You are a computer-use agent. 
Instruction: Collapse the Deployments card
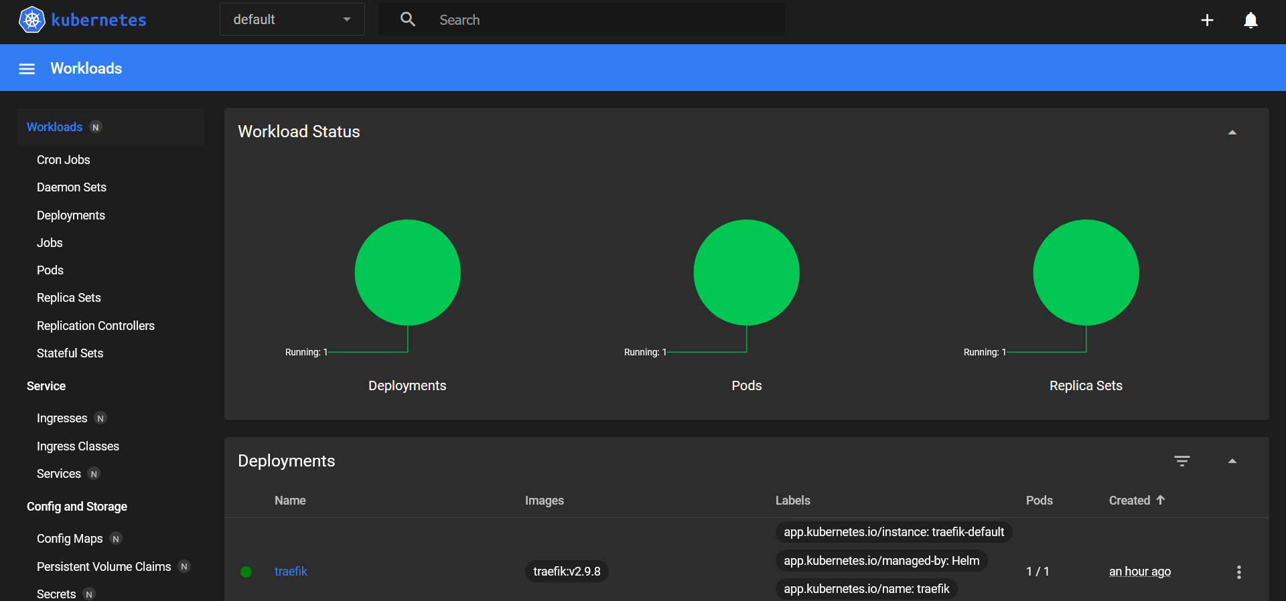click(1232, 461)
